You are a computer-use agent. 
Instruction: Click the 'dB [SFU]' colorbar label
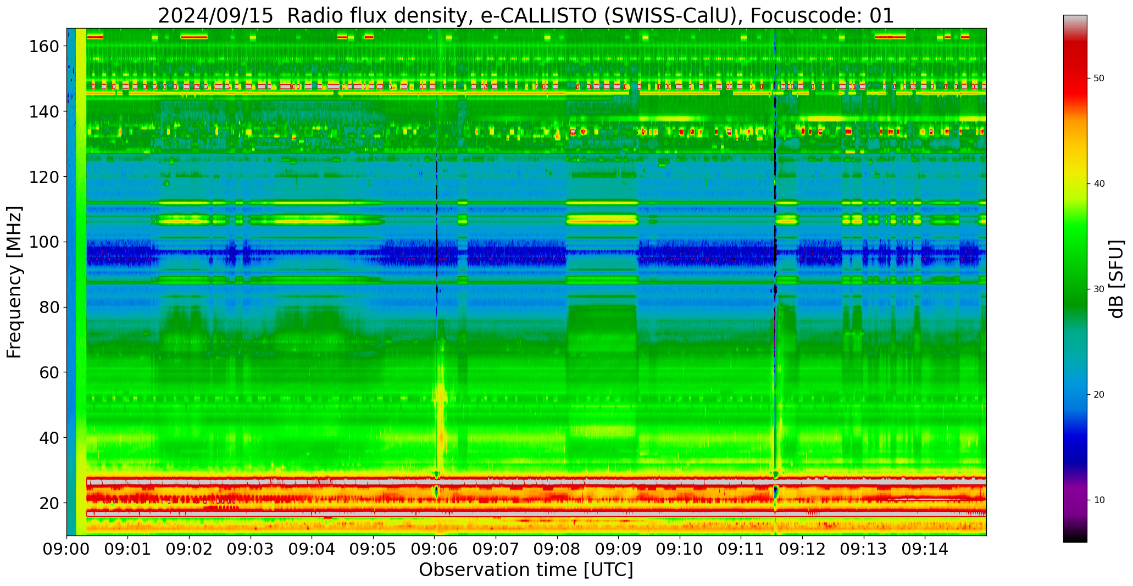[x=1116, y=279]
